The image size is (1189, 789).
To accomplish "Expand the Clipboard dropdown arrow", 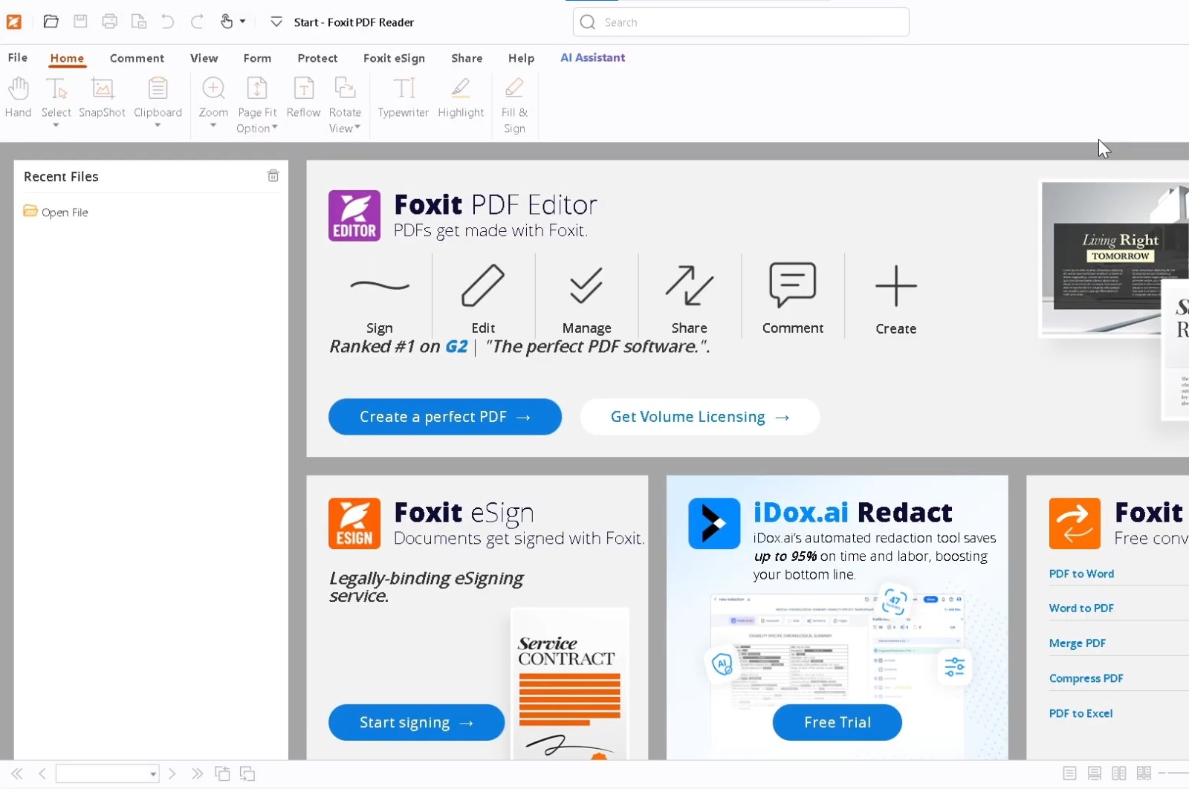I will pos(158,126).
